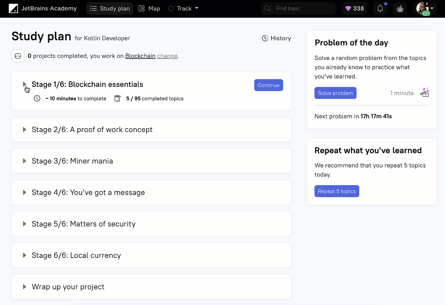
Task: Open the Track menu
Action: (183, 8)
